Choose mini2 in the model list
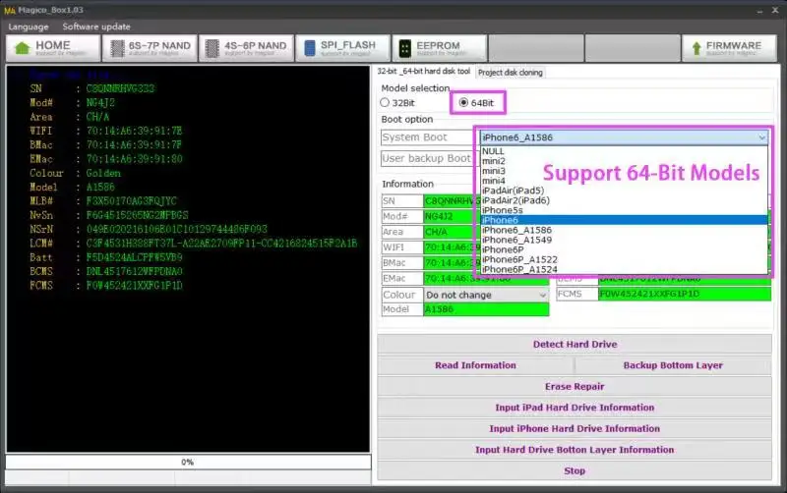 tap(624, 161)
